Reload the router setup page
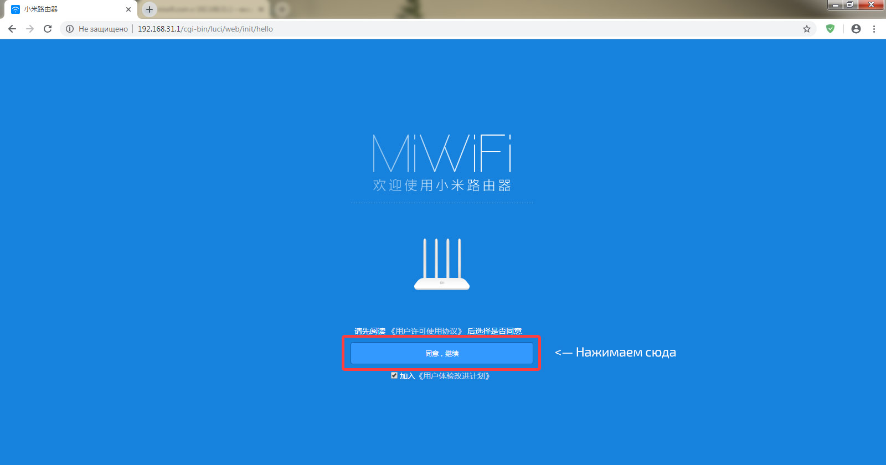Screen dimensions: 886x465 48,29
